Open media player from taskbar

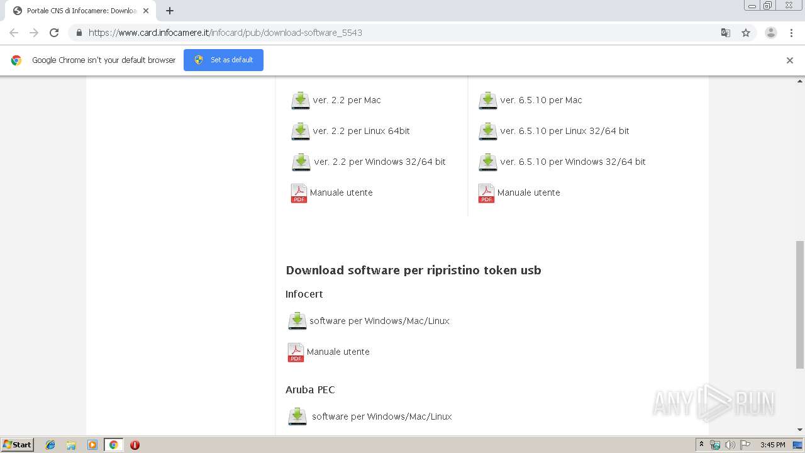pyautogui.click(x=92, y=445)
